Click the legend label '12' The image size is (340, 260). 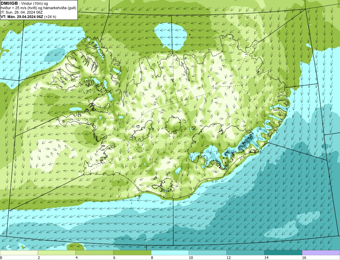228,258
